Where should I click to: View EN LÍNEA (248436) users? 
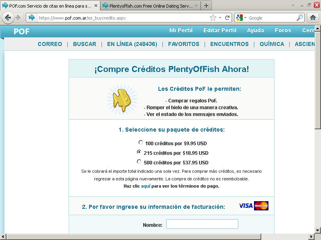132,44
